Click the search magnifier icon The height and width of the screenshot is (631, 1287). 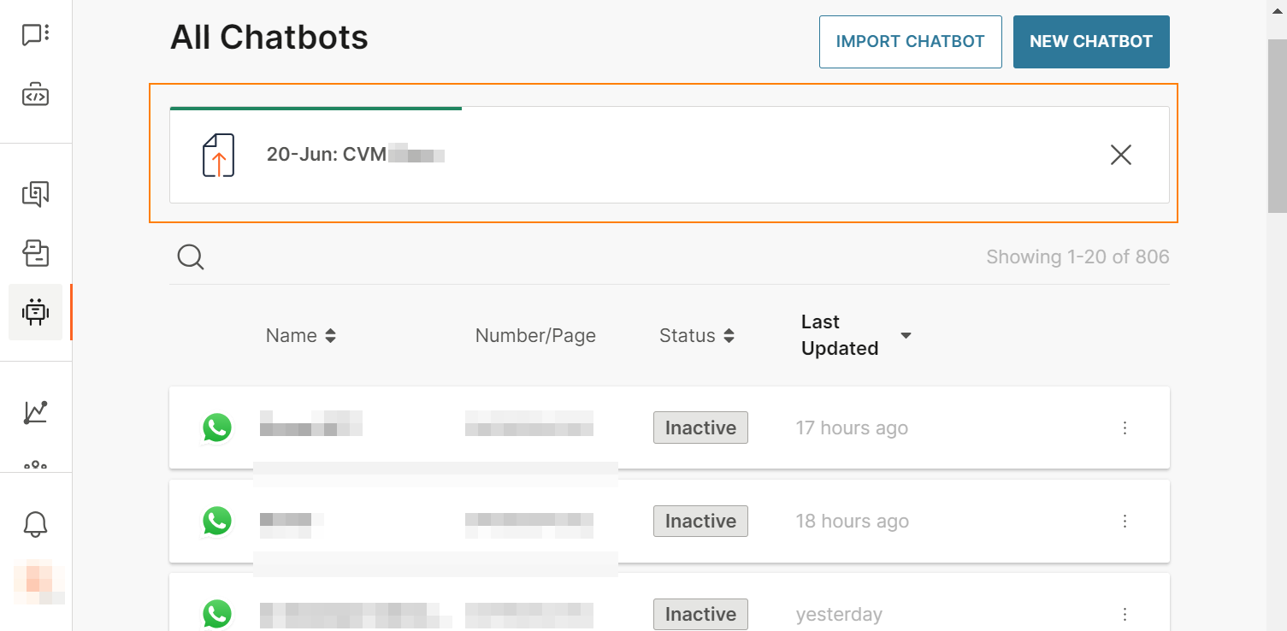[191, 257]
